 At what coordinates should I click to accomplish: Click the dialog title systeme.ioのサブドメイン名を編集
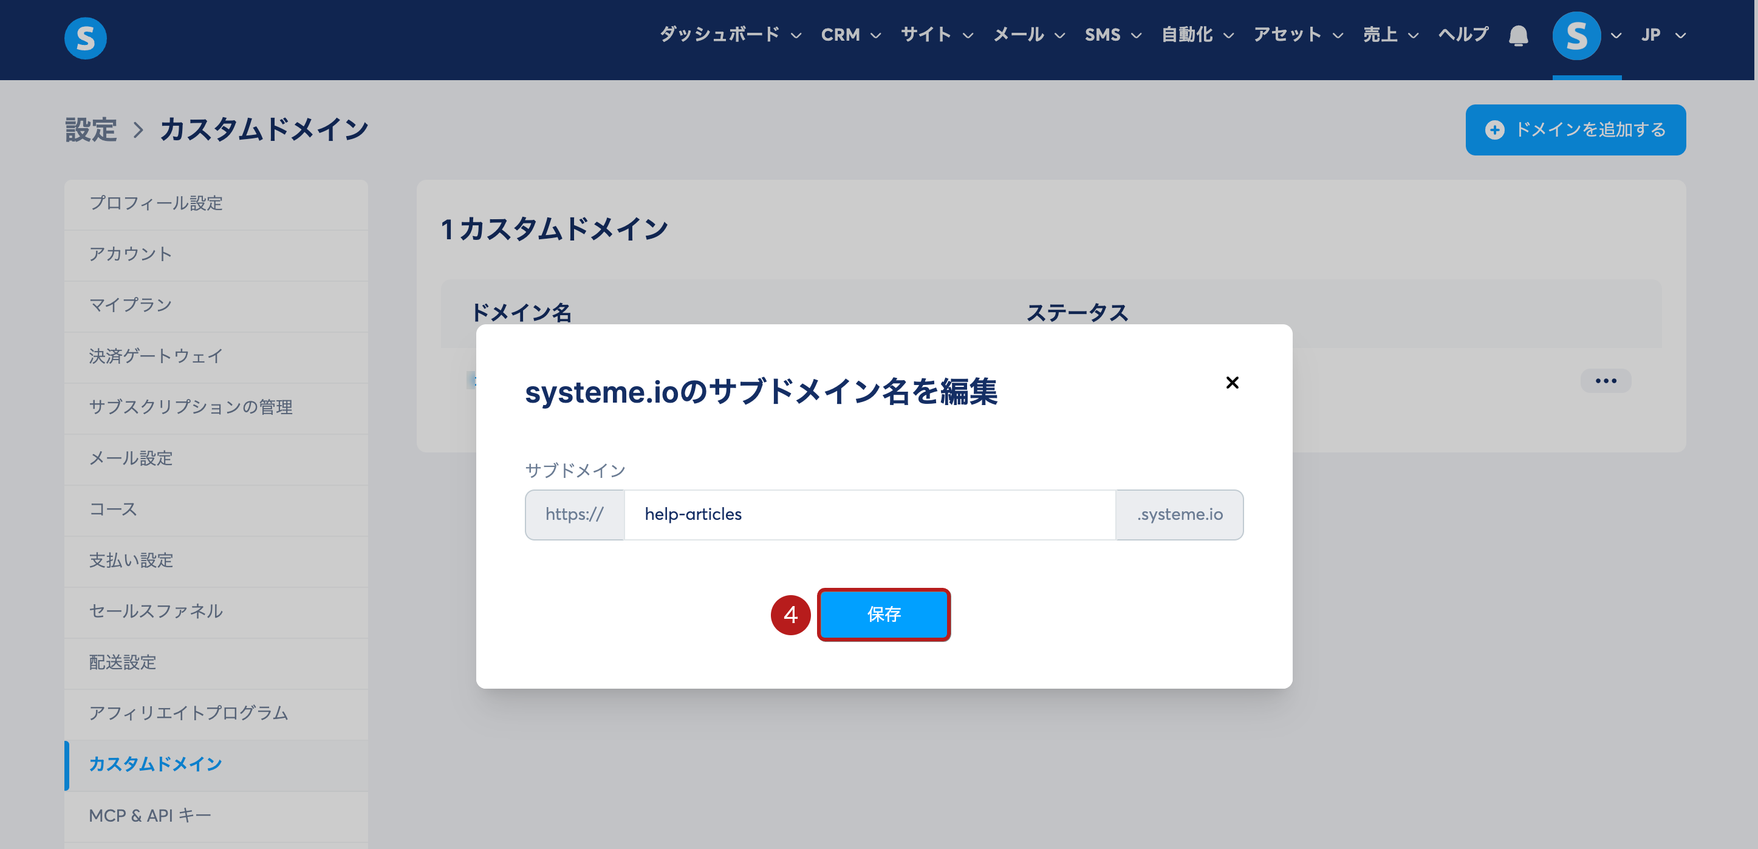761,392
